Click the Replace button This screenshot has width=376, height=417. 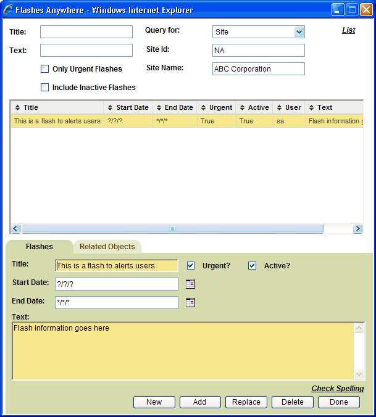pyautogui.click(x=246, y=402)
